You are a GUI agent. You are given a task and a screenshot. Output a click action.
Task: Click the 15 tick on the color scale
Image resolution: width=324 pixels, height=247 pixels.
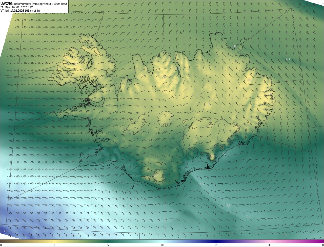tap(216, 245)
